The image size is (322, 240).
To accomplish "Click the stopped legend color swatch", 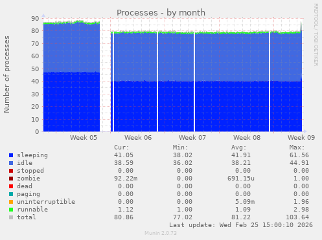I will point(11,171).
